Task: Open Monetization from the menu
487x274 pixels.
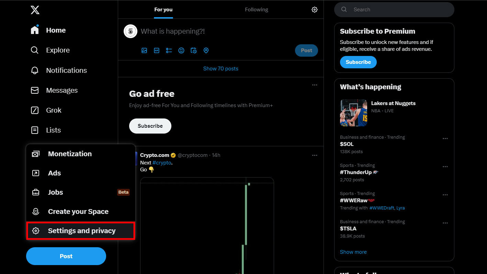Action: (70, 154)
